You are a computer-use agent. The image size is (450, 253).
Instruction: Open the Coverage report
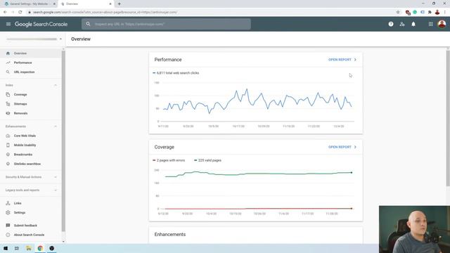342,147
